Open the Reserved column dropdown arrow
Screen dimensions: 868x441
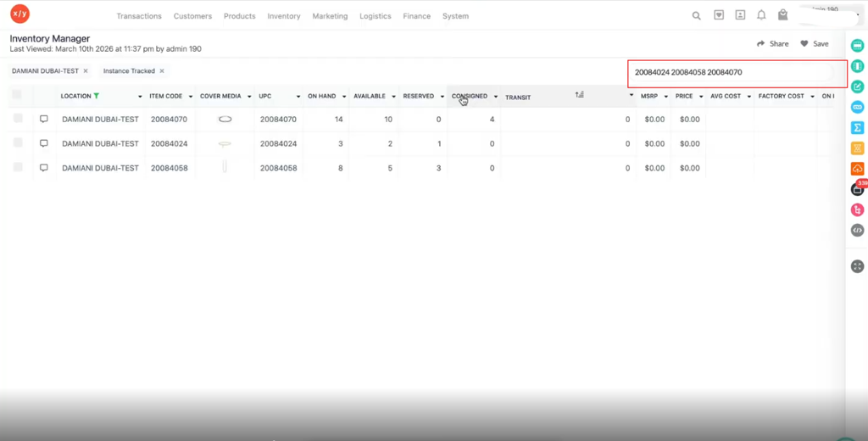(x=442, y=97)
